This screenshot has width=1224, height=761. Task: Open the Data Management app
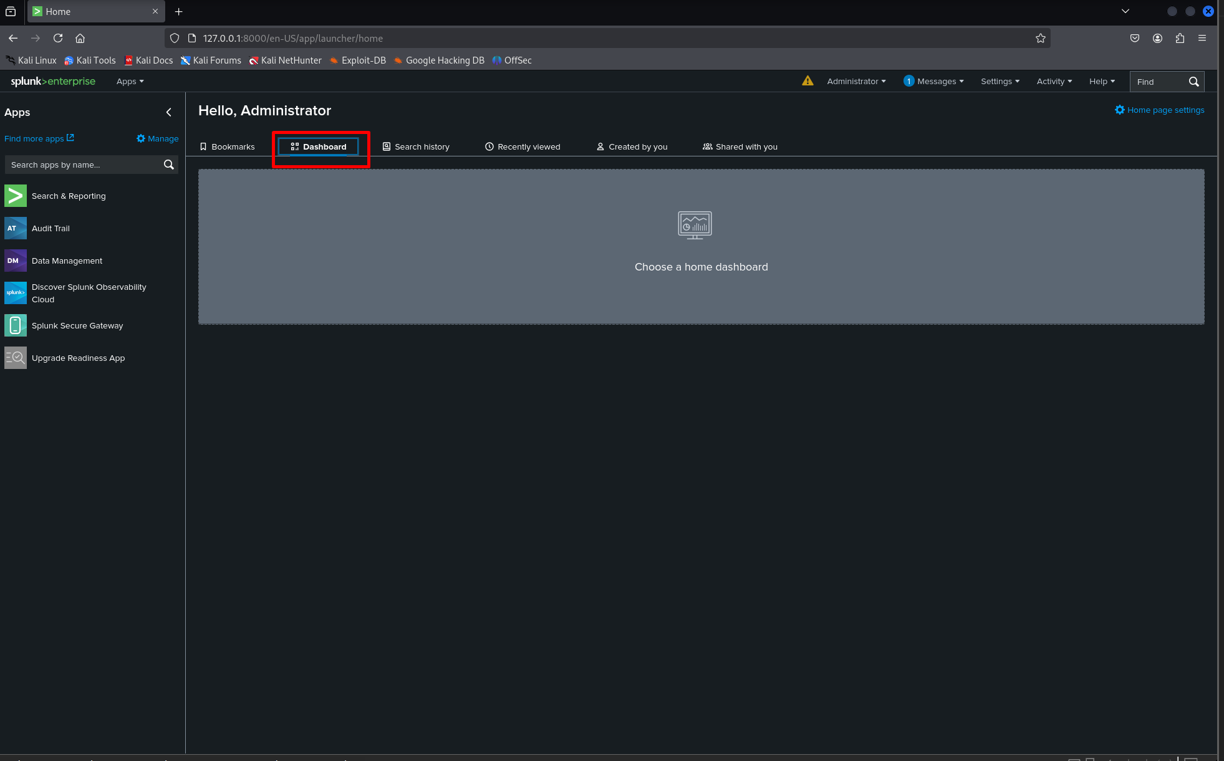click(x=67, y=261)
